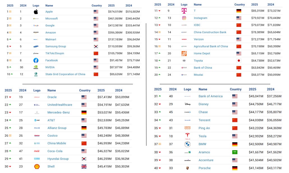Click the Disney logo
Image resolution: width=289 pixels, height=173 pixels.
tap(188, 104)
